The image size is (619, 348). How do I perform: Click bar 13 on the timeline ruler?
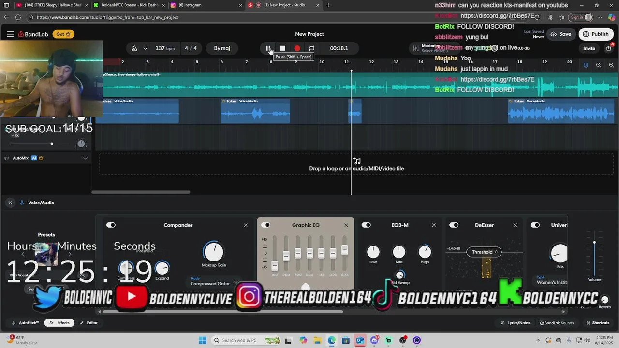[396, 62]
